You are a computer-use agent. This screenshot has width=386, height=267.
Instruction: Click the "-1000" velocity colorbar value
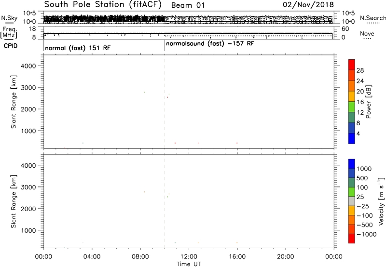366,234
